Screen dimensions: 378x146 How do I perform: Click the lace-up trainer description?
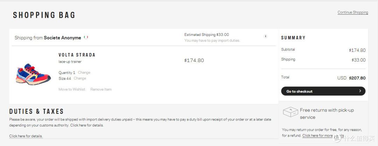tap(70, 62)
